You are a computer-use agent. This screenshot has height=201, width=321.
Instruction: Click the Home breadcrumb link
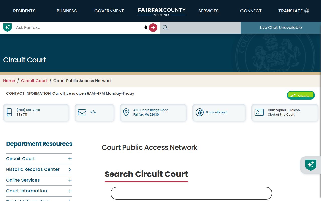(x=9, y=81)
